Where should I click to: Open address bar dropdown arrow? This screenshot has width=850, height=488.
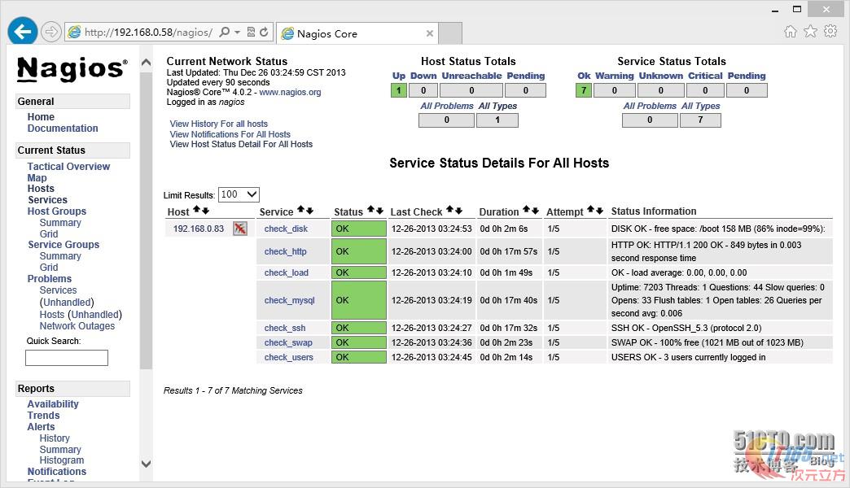tap(238, 33)
